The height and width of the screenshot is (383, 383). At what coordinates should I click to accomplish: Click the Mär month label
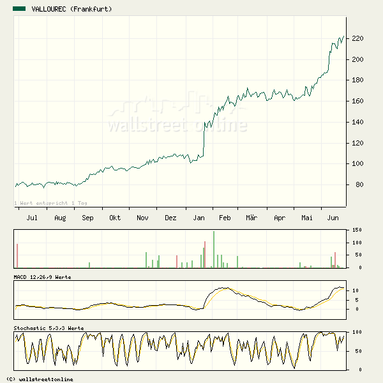coord(252,218)
